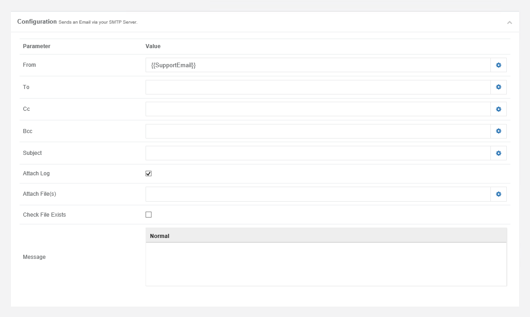Click inside the Message text area
530x317 pixels.
pyautogui.click(x=326, y=264)
